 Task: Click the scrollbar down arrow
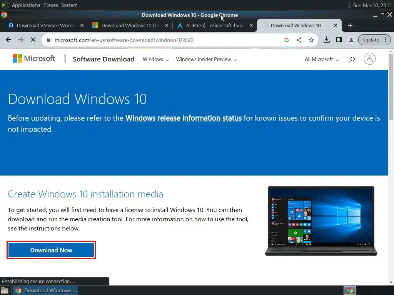(x=391, y=282)
